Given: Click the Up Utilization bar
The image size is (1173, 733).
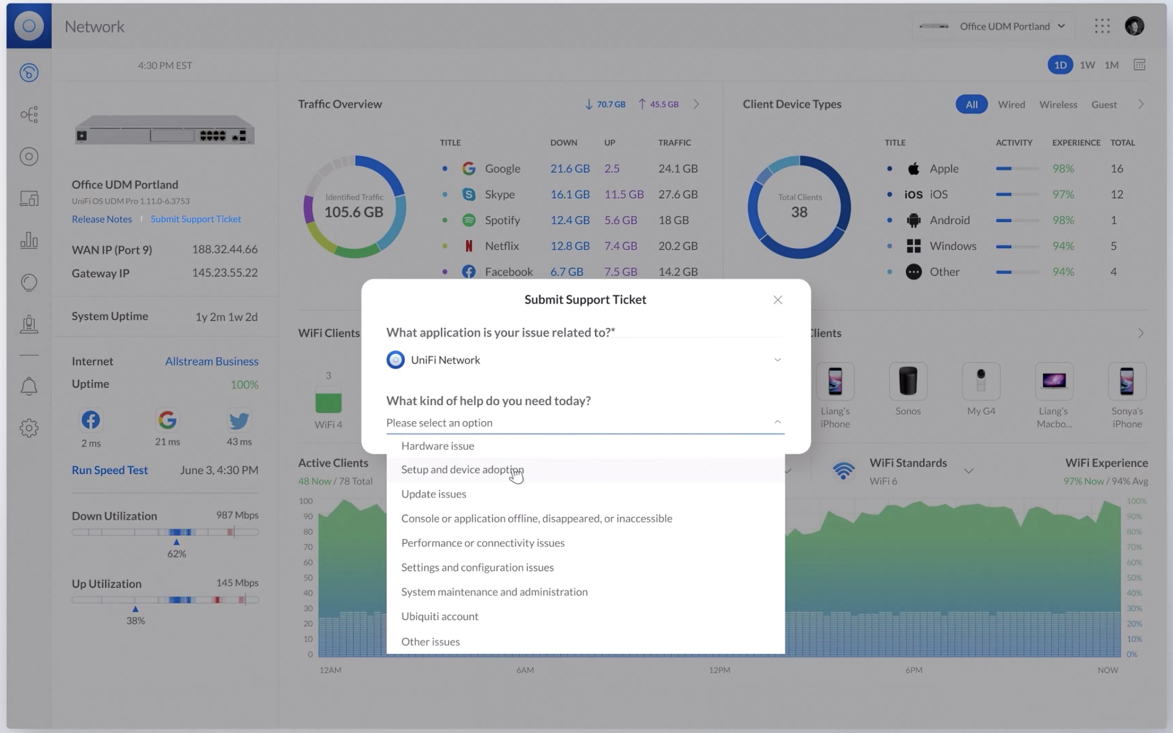Looking at the screenshot, I should pyautogui.click(x=165, y=599).
